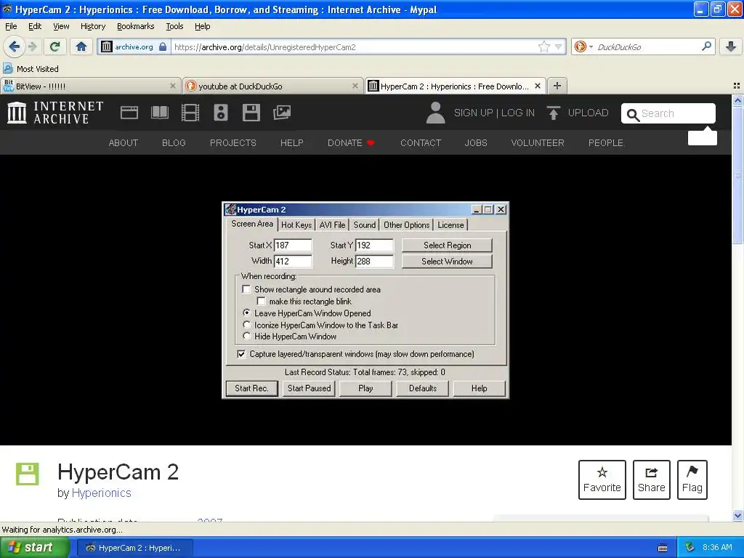The image size is (744, 558).
Task: Open the Downloads arrow icon
Action: tap(731, 46)
